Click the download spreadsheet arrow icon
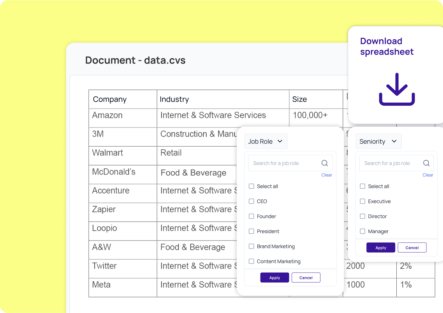 (397, 89)
